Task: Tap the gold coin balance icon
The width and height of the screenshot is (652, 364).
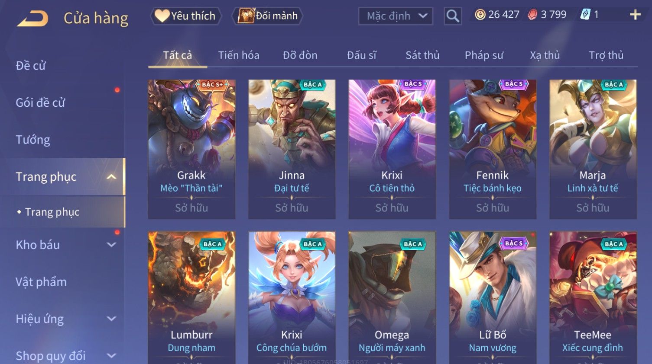Action: 480,15
